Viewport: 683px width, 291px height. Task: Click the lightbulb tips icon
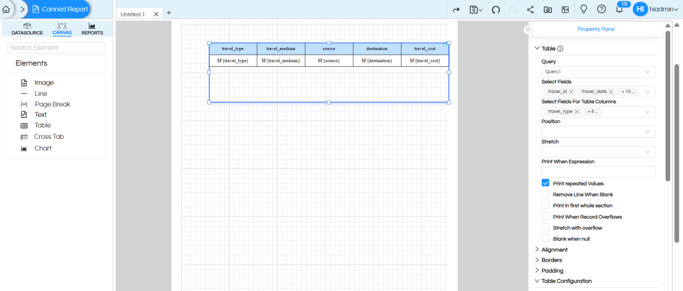[583, 9]
